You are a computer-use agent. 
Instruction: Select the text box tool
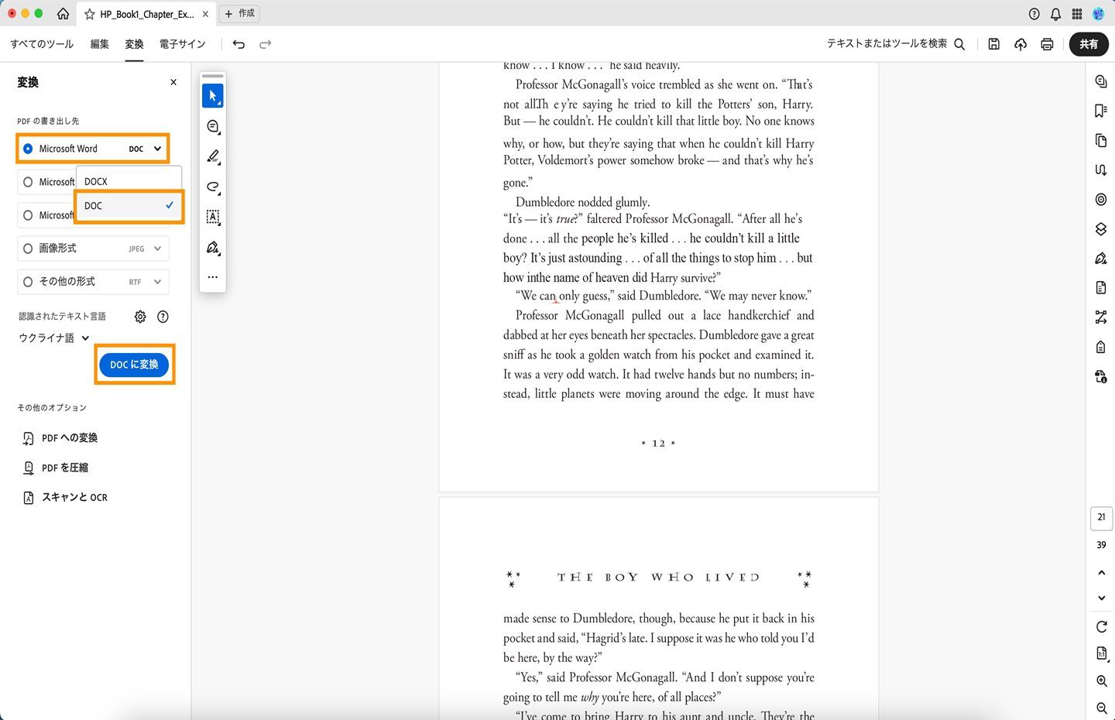tap(212, 218)
